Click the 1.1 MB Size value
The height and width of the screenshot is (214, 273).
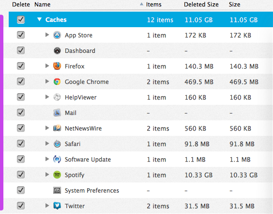(240, 160)
